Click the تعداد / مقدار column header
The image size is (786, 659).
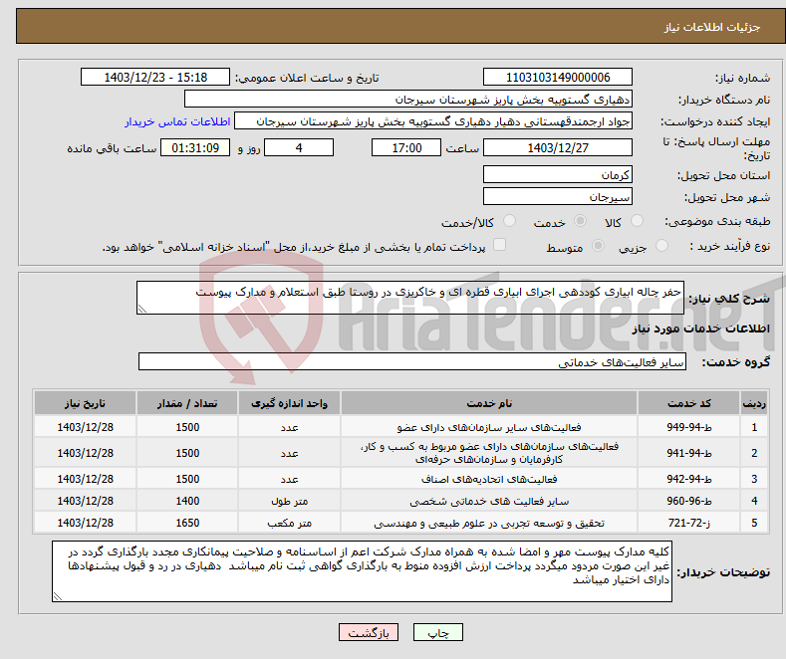click(x=187, y=403)
